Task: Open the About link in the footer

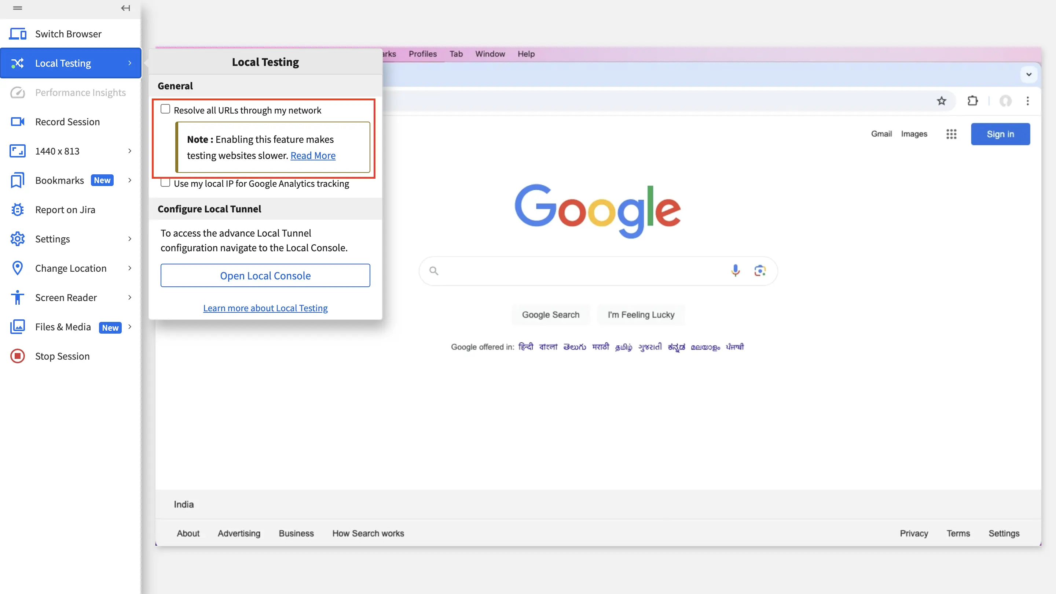Action: click(x=188, y=534)
